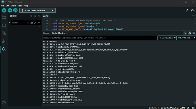Toggle timestamp clock in the Serial Monitor

coord(190,33)
